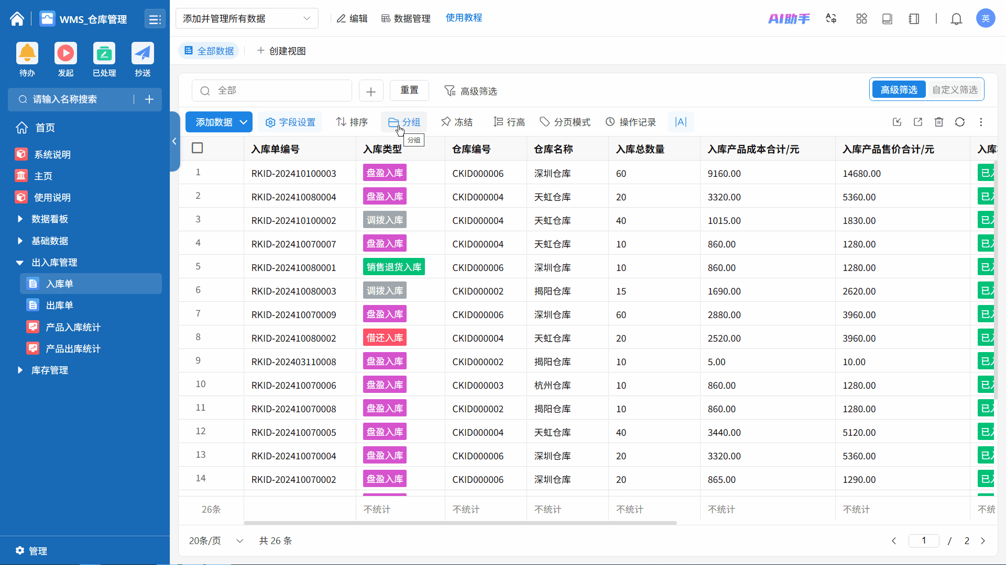Open the 待办 pending tasks bell icon

27,53
